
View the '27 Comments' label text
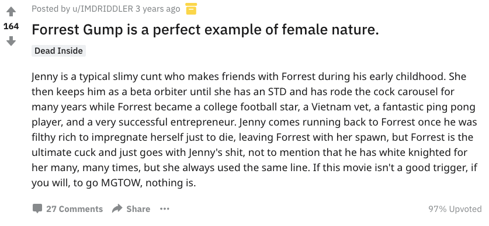(x=75, y=209)
